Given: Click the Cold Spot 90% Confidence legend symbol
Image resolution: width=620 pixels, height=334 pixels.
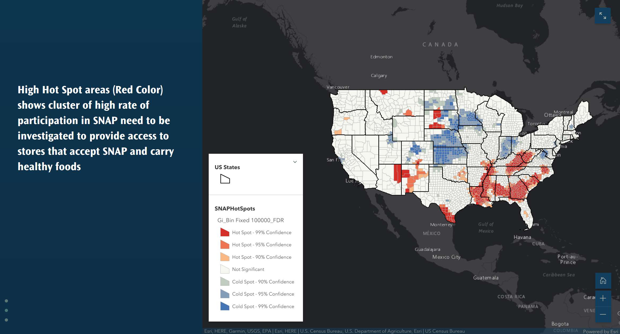Looking at the screenshot, I should click(x=224, y=282).
